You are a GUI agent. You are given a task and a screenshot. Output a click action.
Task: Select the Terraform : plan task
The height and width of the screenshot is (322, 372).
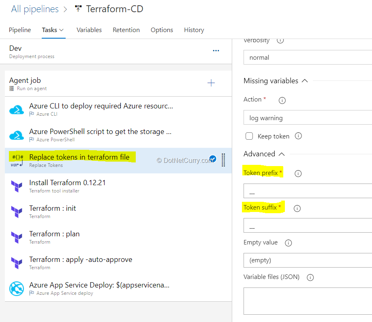(x=118, y=238)
